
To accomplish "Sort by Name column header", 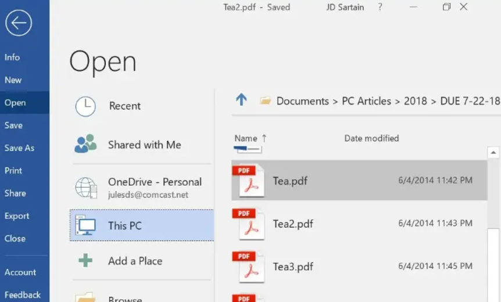I will pos(246,138).
